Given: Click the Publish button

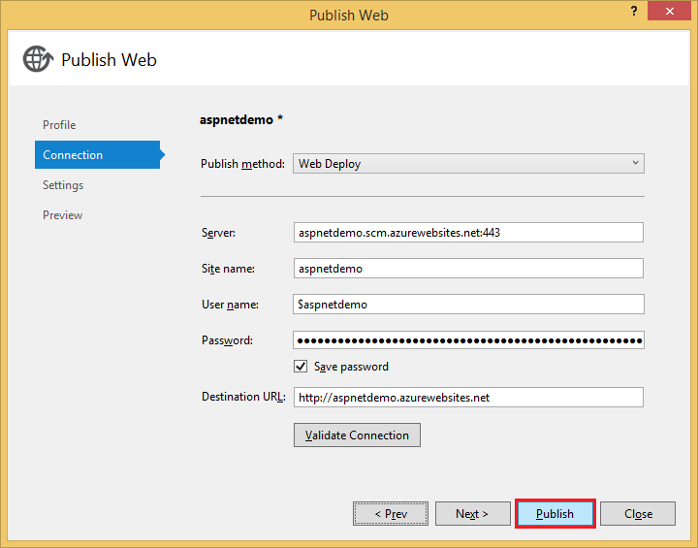Looking at the screenshot, I should click(555, 514).
